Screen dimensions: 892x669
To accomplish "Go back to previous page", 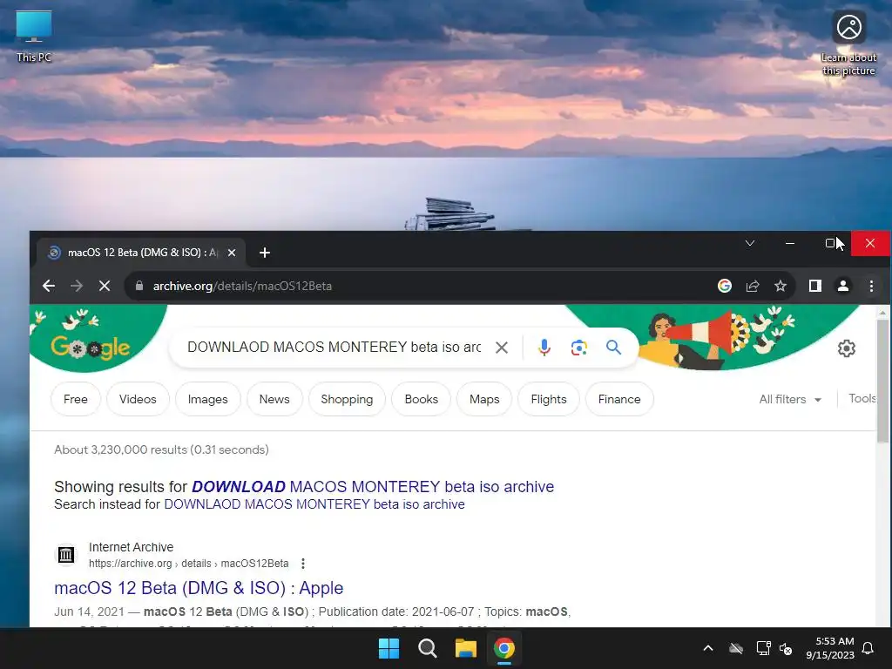I will click(x=49, y=286).
